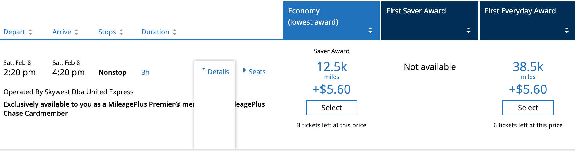Screen dimensions: 575x151
Task: Click the First Saver Award sort arrows icon
Action: pyautogui.click(x=469, y=30)
